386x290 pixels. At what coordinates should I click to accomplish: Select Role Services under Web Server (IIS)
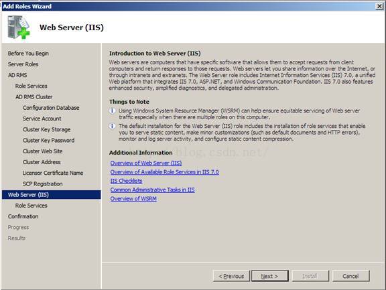tap(31, 206)
